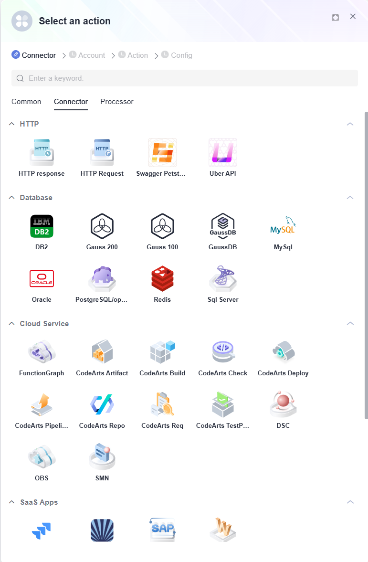The image size is (368, 562).
Task: Collapse SaaS Apps group using right-side arrow
Action: [x=350, y=502]
